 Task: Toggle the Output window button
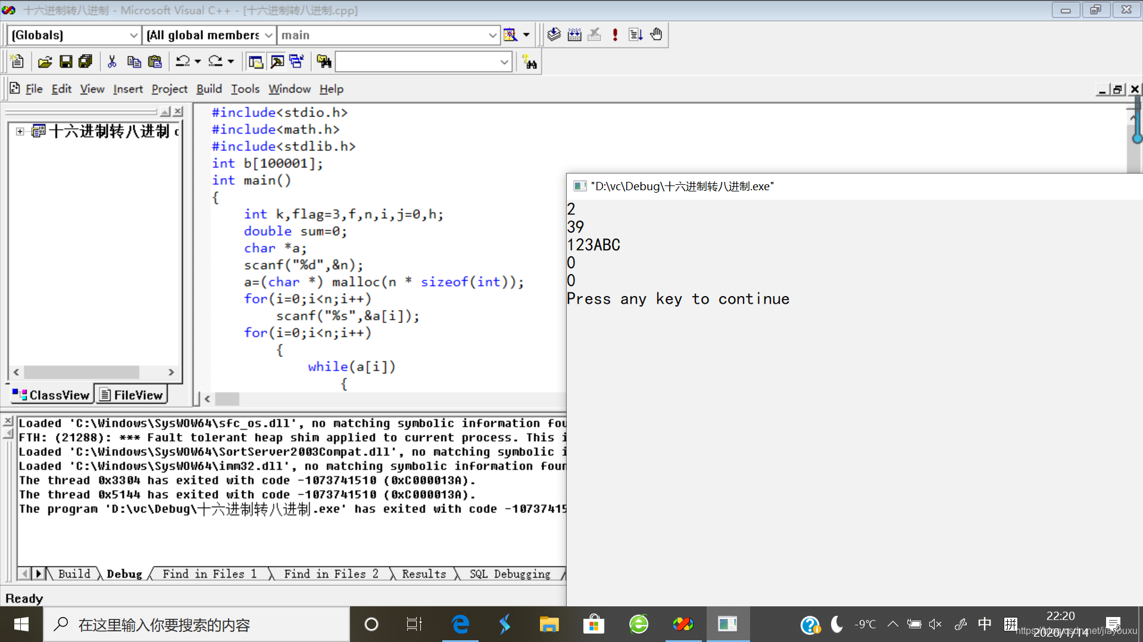tap(277, 62)
